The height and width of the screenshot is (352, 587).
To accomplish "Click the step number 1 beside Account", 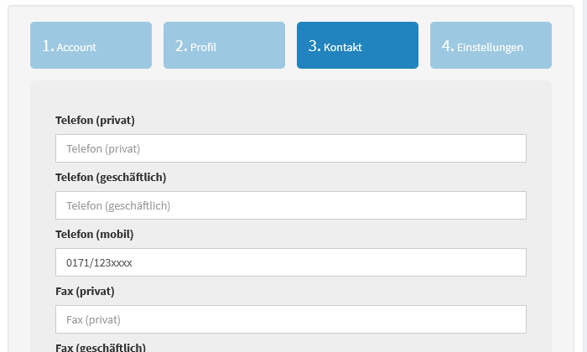I will point(48,46).
